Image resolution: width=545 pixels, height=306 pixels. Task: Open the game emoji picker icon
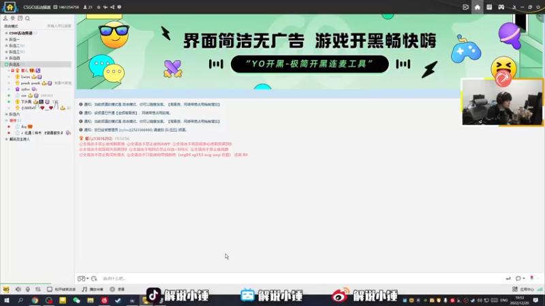click(x=81, y=279)
